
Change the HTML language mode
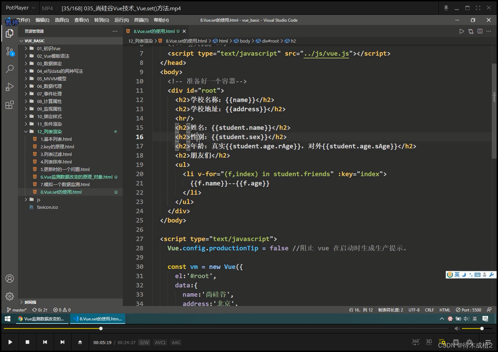click(x=445, y=310)
